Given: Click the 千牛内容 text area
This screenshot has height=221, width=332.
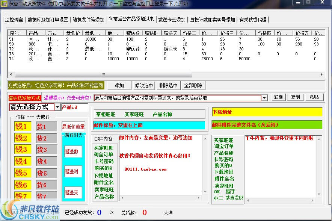Looking at the screenshot, I should coord(281,167).
